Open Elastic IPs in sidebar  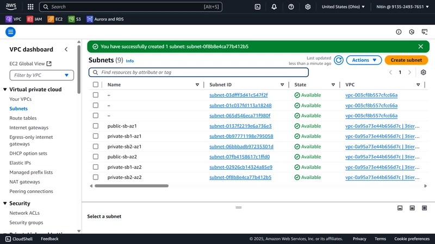click(20, 163)
